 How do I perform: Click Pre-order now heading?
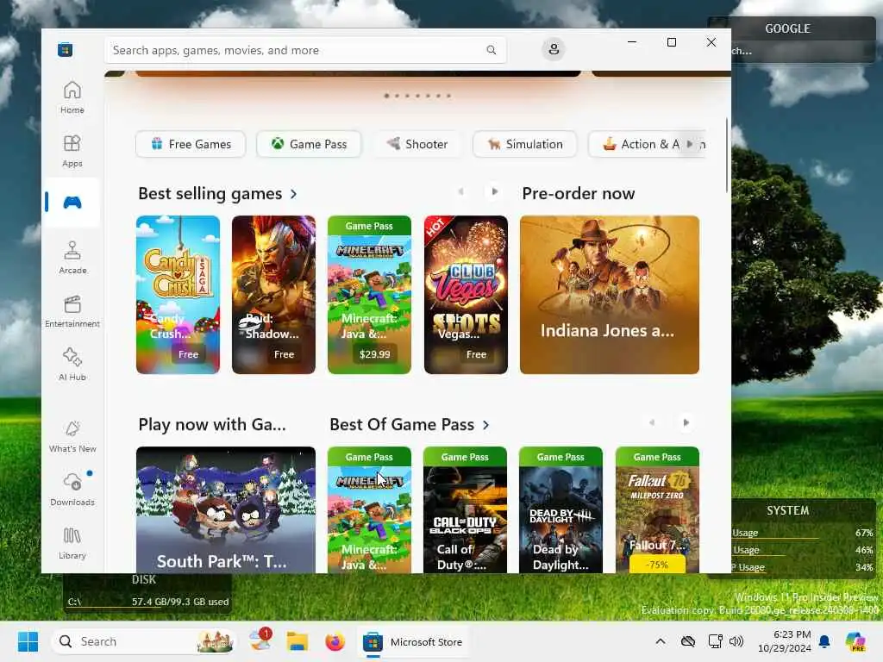point(579,194)
